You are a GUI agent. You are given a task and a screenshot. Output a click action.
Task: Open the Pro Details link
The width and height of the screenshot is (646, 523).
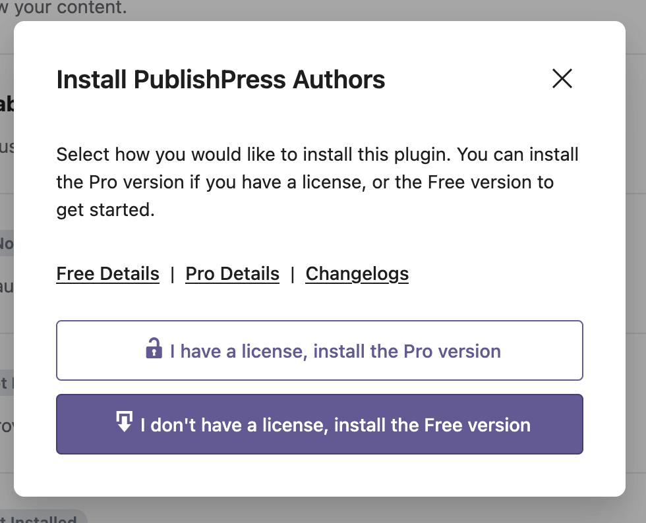pos(232,273)
